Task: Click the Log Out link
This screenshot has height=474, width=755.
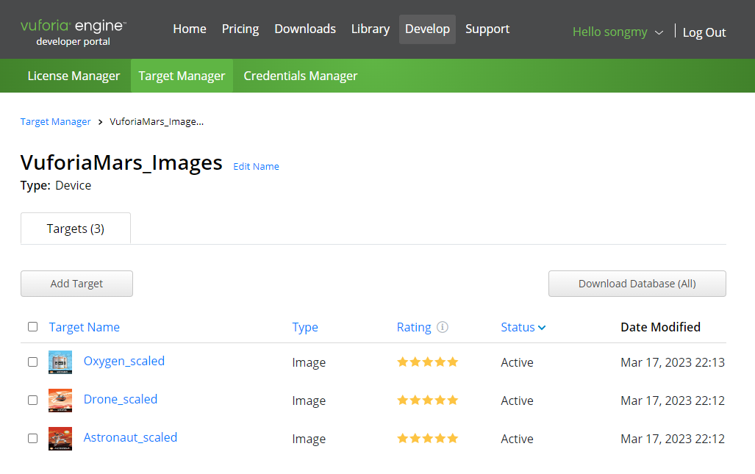Action: point(704,32)
